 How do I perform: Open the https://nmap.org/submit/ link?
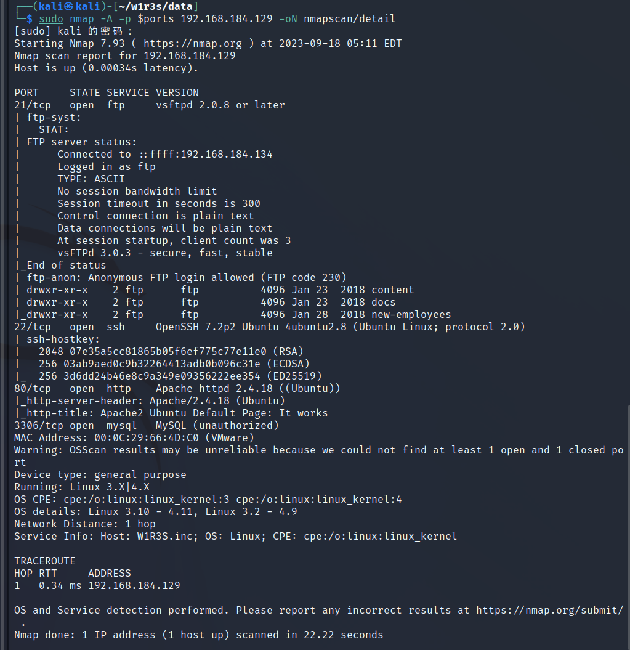coord(549,610)
